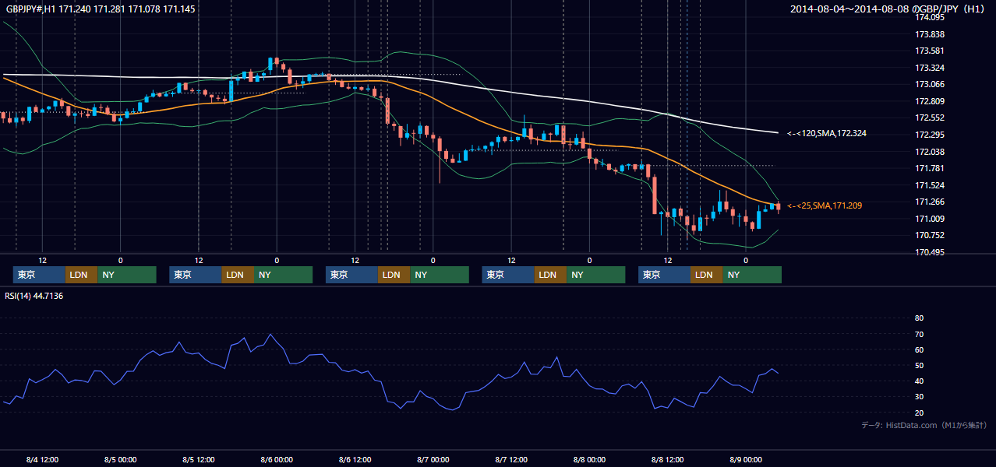Click the 8/5 12:00 time axis label
This screenshot has width=996, height=467.
point(198,459)
